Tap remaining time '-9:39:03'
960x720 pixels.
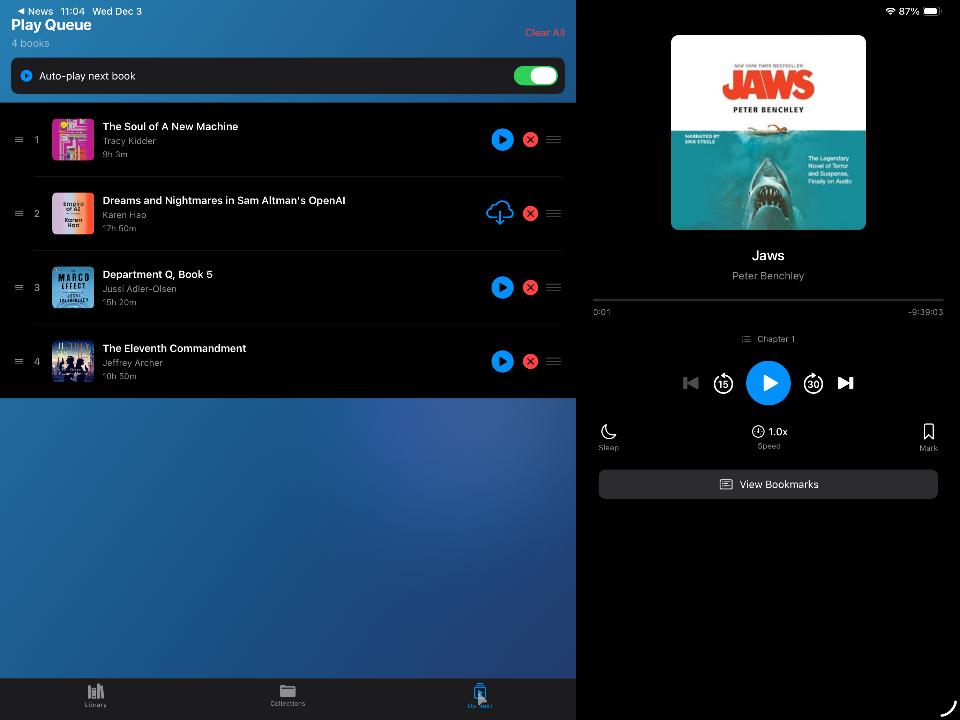point(925,312)
